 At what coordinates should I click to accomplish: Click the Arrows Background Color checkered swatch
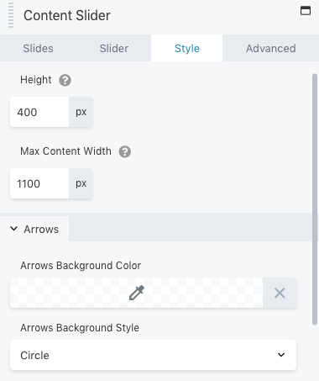pyautogui.click(x=137, y=293)
